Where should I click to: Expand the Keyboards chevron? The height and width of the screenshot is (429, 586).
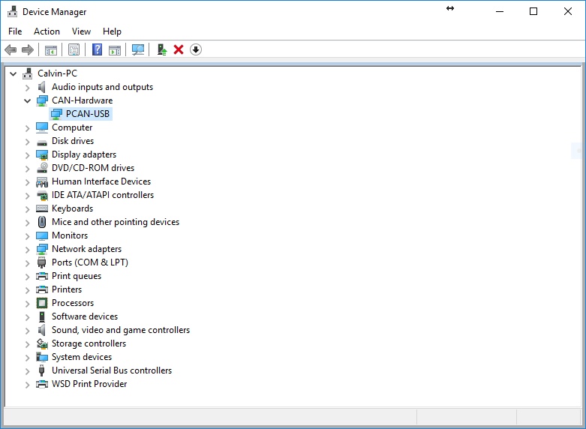point(27,209)
